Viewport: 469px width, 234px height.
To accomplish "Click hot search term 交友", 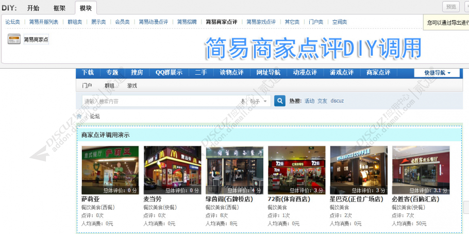I will pos(323,101).
